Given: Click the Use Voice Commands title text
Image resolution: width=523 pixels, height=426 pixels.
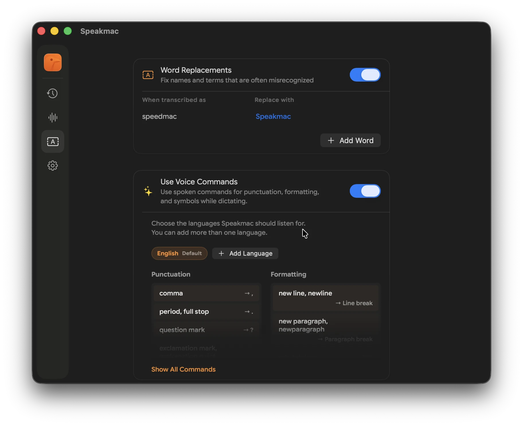Looking at the screenshot, I should point(199,182).
